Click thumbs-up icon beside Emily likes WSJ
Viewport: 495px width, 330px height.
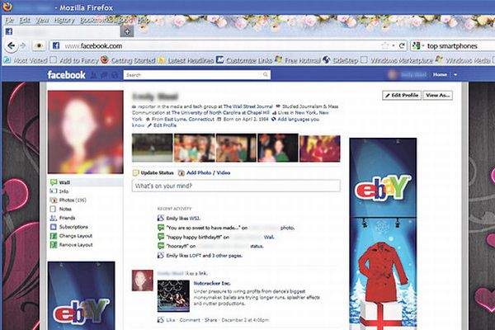point(161,218)
